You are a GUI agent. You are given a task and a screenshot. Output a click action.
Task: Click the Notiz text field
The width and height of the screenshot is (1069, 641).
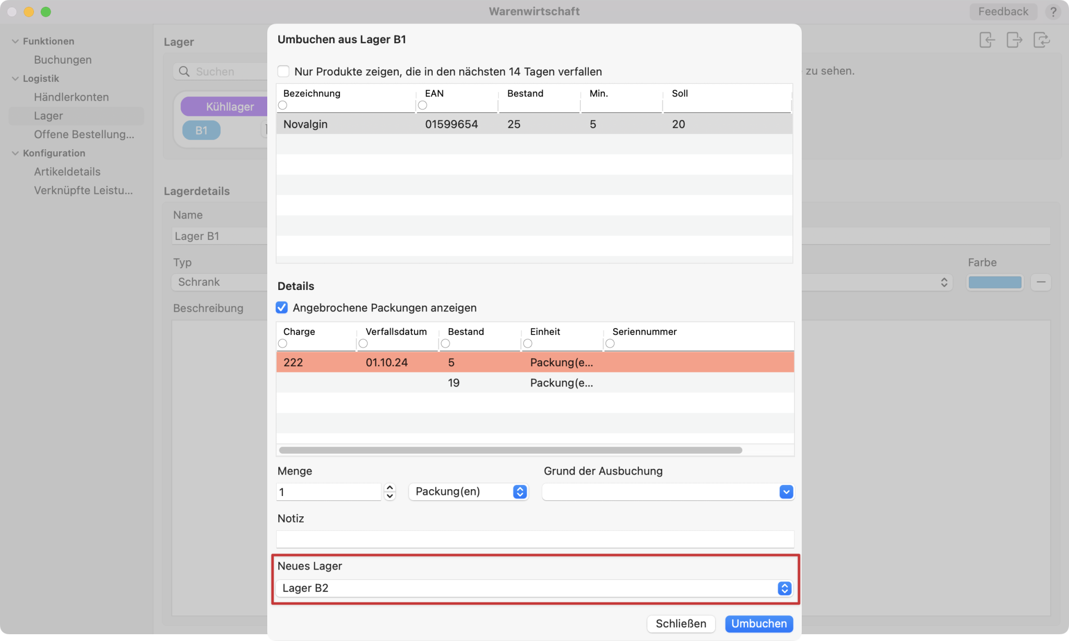click(x=535, y=539)
